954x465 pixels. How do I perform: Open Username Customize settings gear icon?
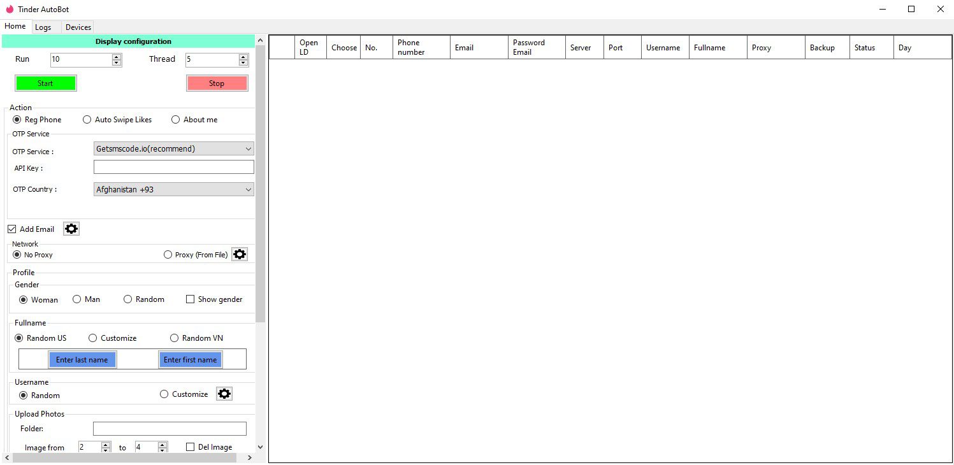pos(224,394)
